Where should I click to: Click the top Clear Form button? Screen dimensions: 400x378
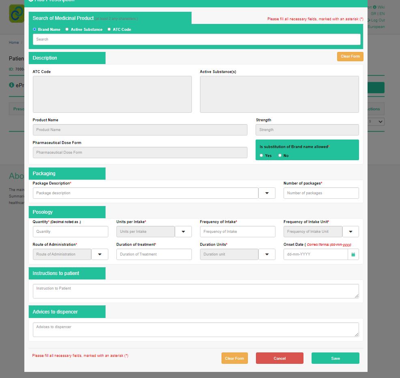(350, 56)
